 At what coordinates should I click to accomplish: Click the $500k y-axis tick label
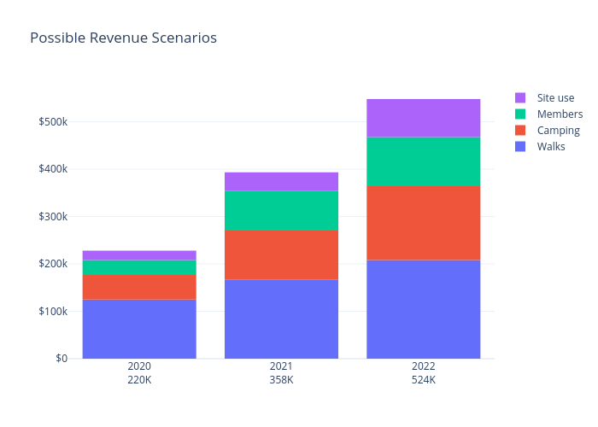(x=53, y=122)
